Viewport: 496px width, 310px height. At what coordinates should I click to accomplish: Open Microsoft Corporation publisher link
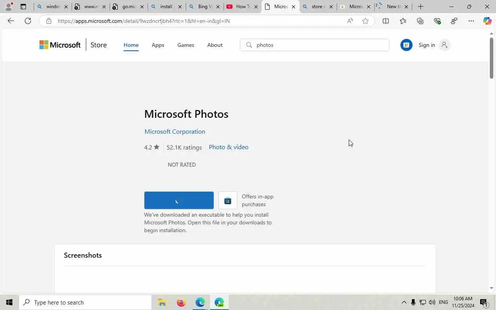click(x=175, y=131)
